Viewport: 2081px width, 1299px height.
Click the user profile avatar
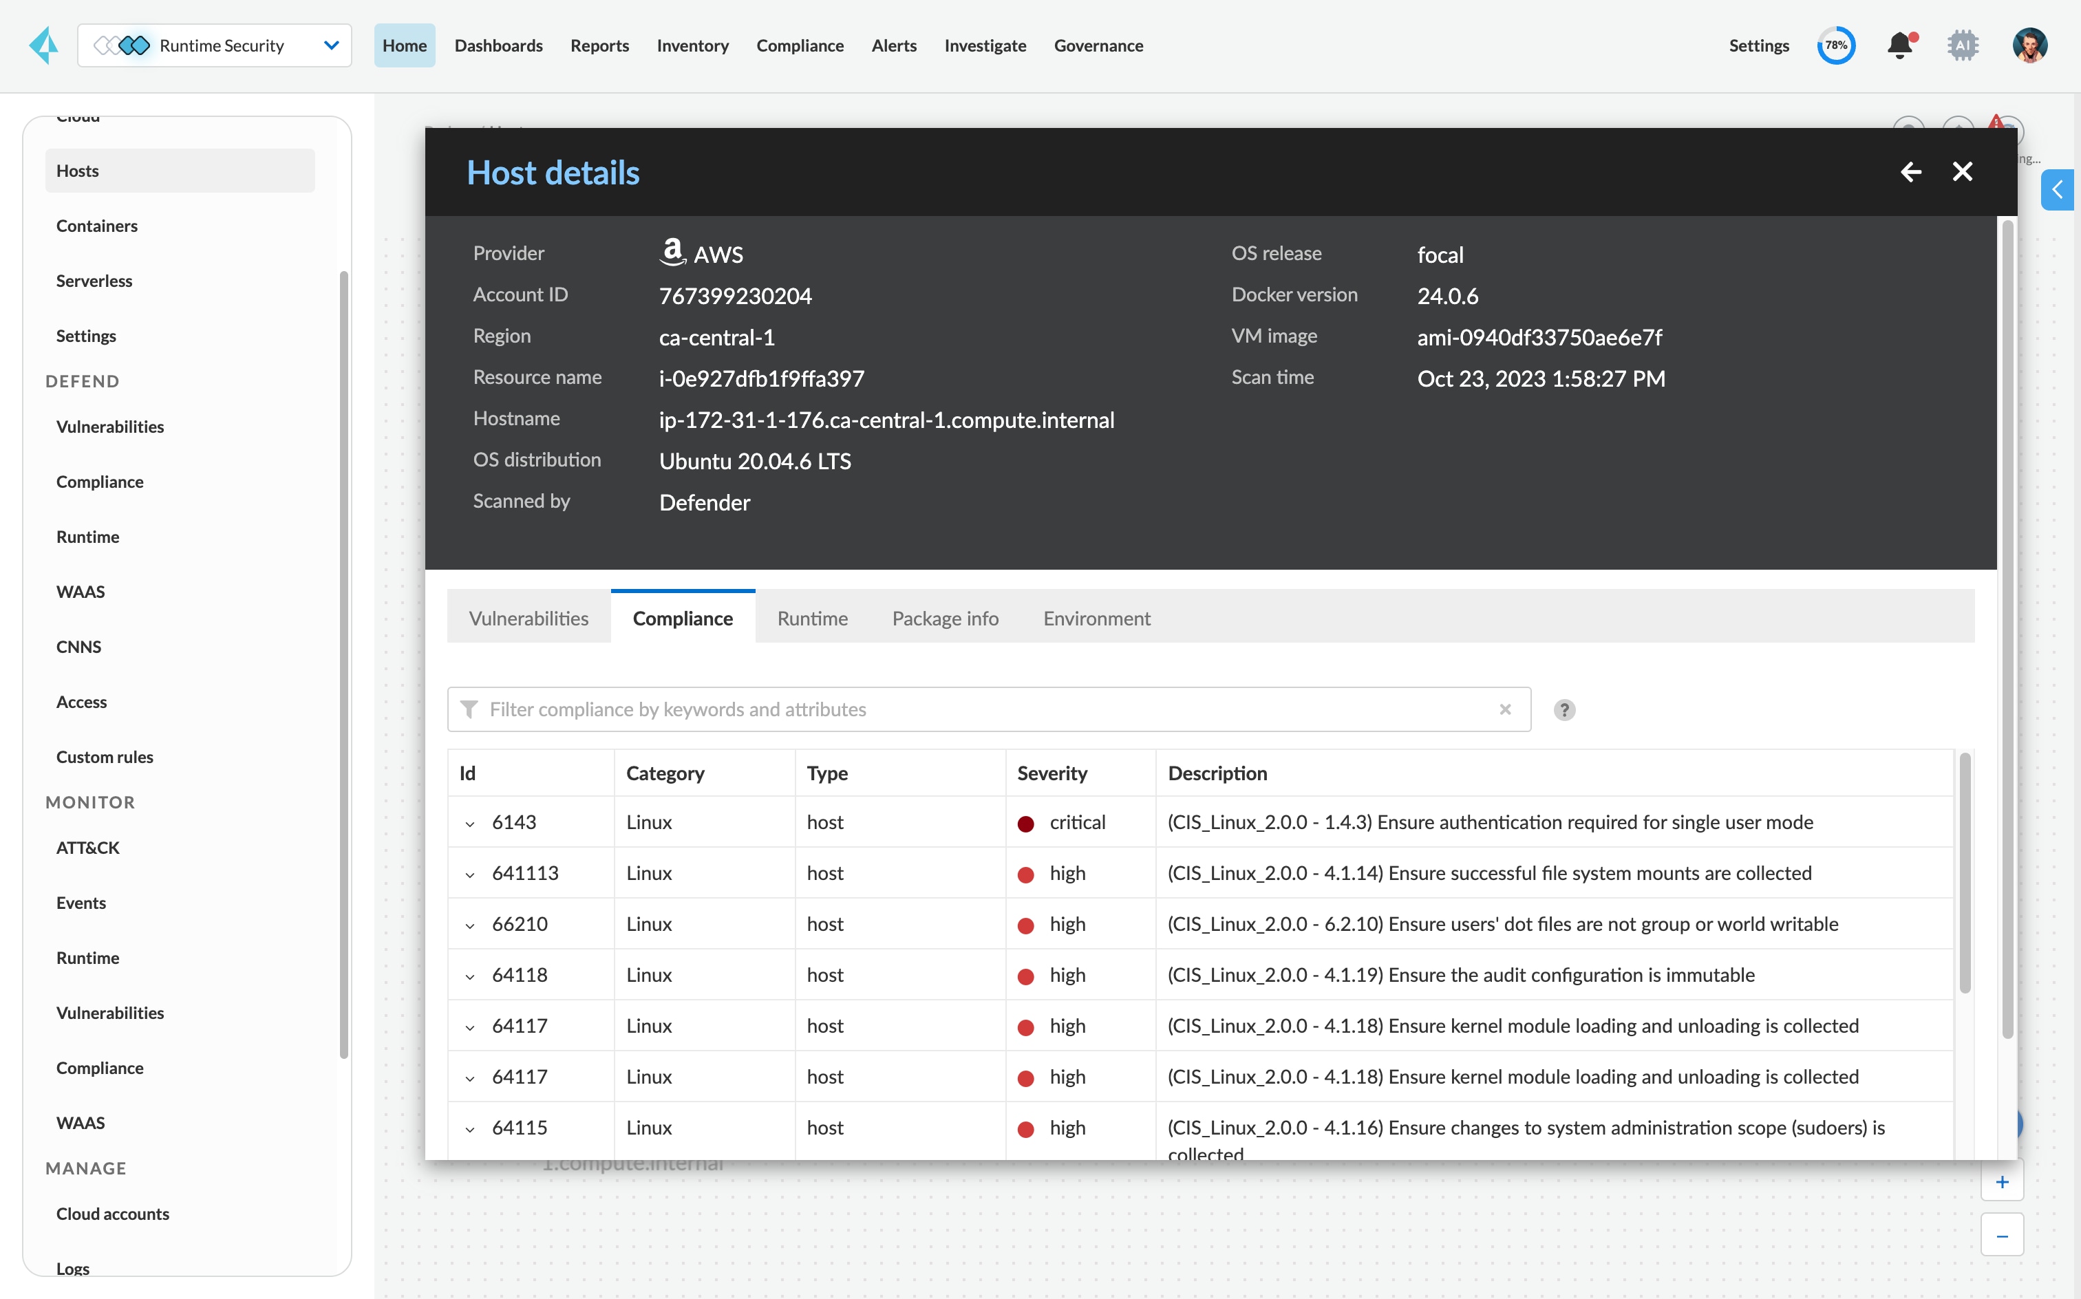pos(2029,45)
